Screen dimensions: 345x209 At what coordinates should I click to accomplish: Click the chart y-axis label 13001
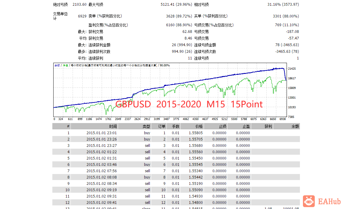coord(292,98)
